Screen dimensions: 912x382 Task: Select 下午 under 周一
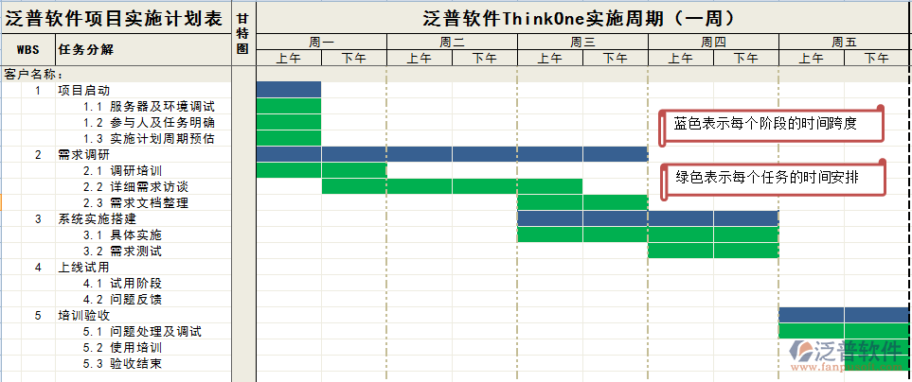click(353, 58)
